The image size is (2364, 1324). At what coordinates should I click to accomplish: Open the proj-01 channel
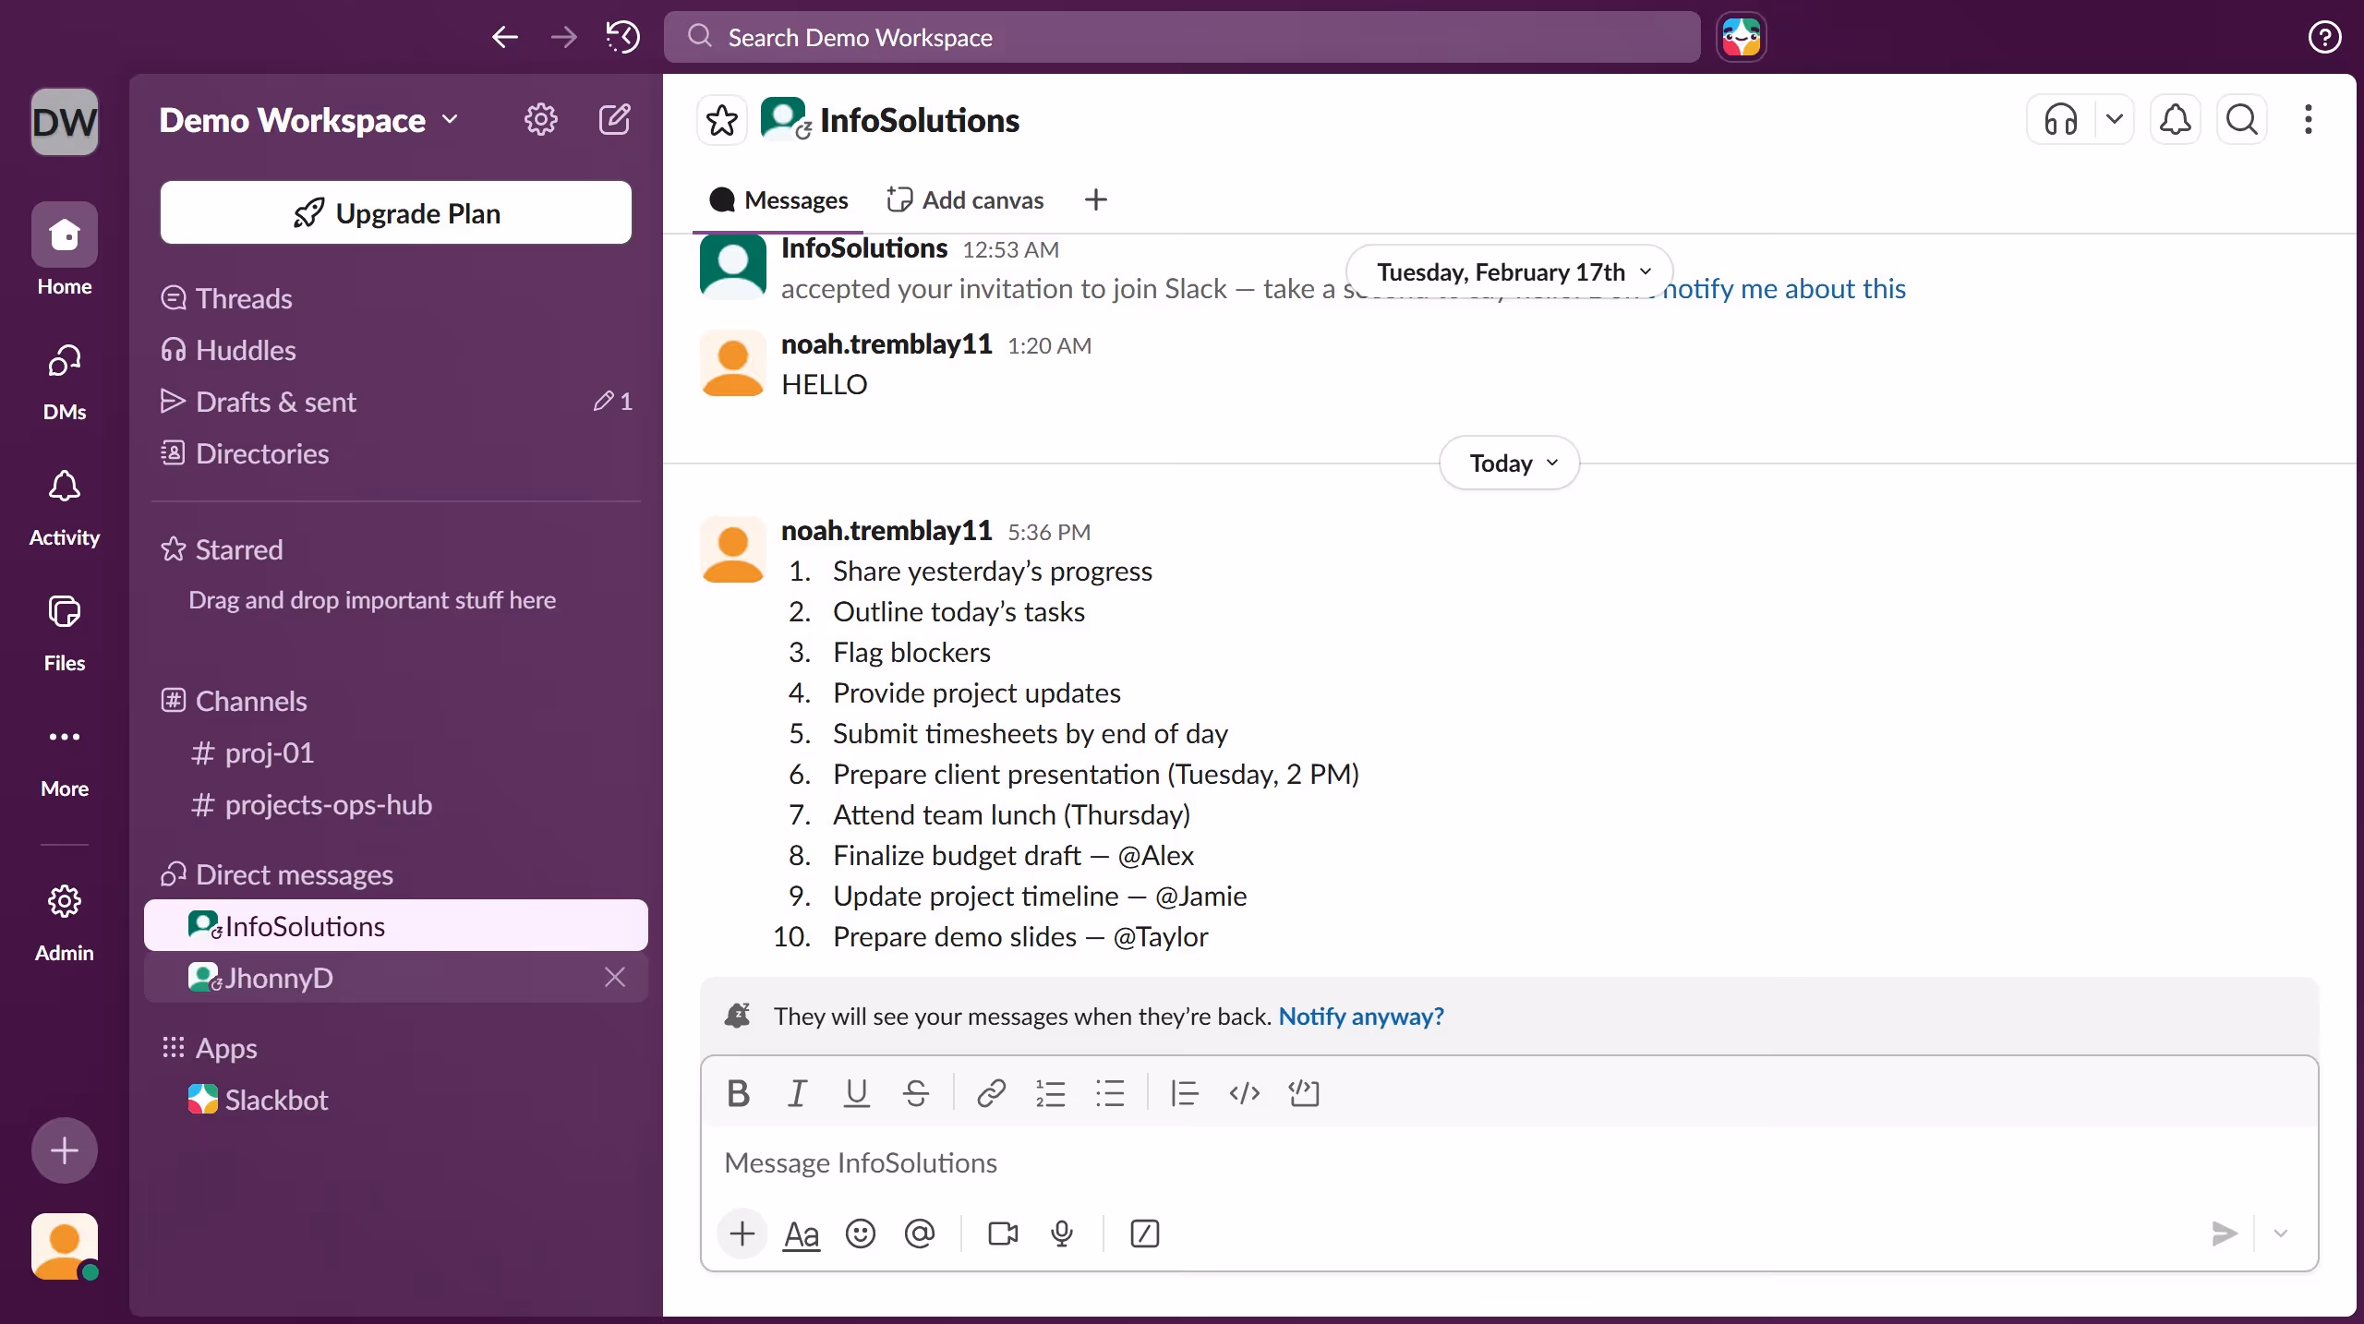pyautogui.click(x=396, y=752)
